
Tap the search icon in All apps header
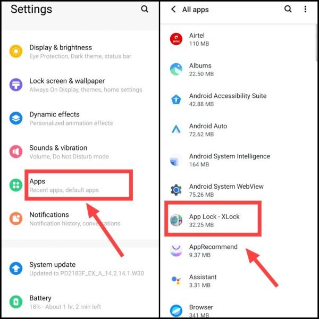[x=288, y=9]
